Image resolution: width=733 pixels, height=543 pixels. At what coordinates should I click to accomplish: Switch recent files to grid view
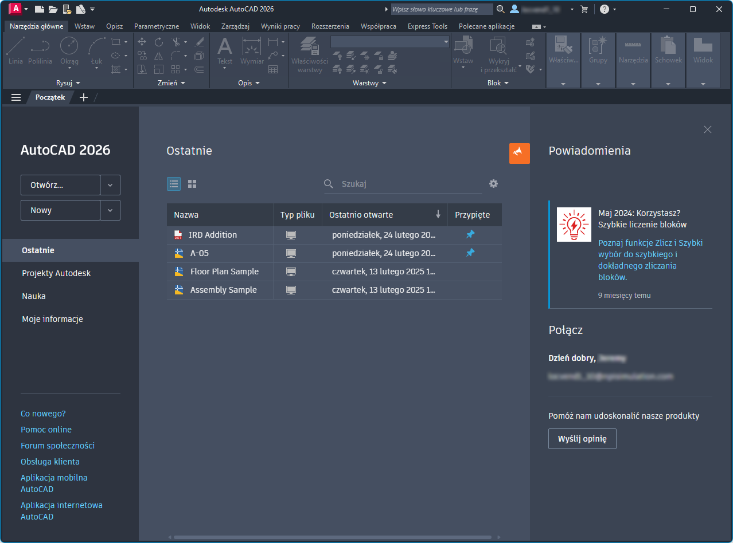click(192, 184)
